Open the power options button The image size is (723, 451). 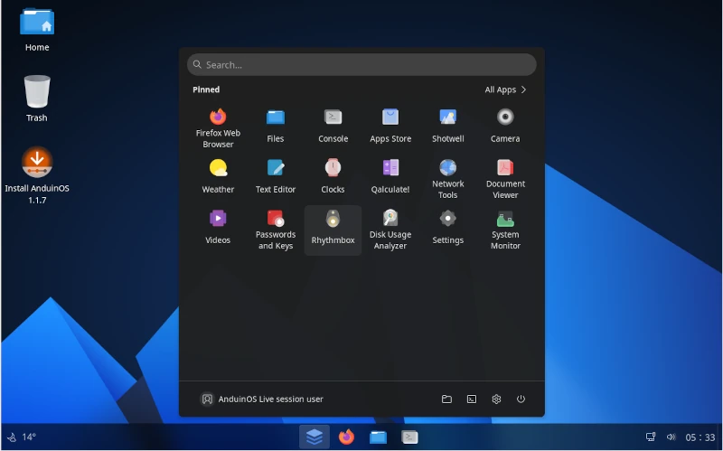coord(521,399)
